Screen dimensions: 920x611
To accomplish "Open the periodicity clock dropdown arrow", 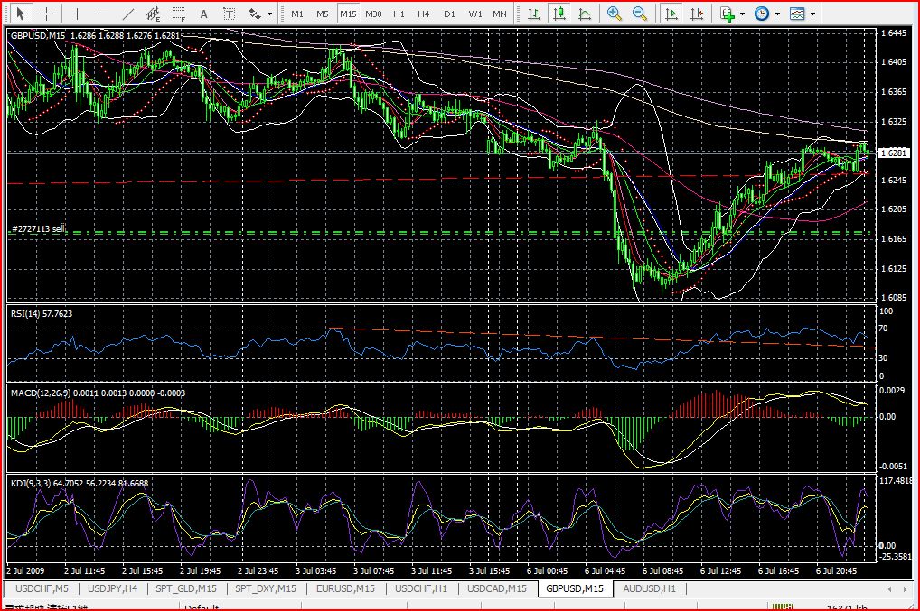I will tap(777, 14).
